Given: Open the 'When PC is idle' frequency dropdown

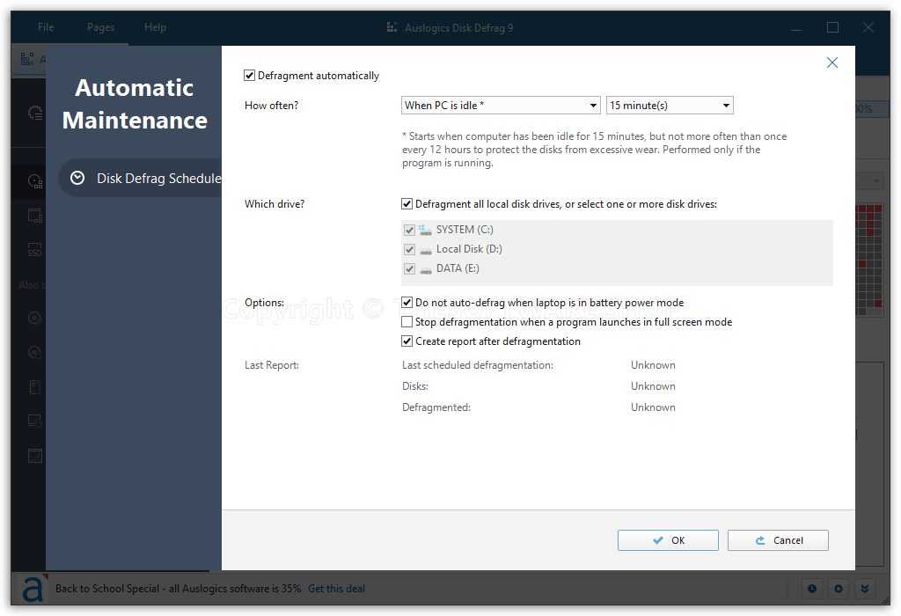Looking at the screenshot, I should (x=501, y=105).
